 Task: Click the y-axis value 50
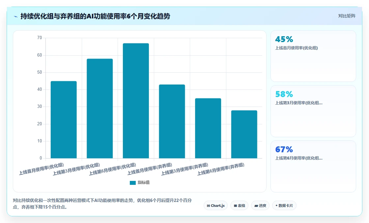40,72
